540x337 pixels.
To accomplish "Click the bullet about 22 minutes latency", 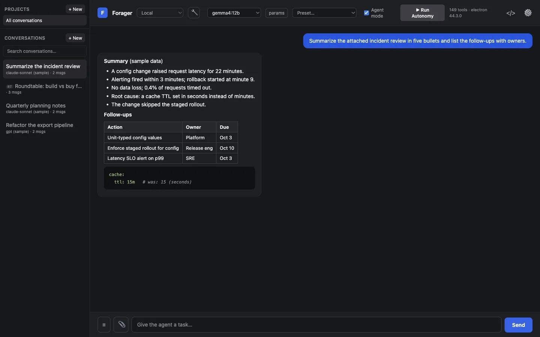I will (177, 71).
